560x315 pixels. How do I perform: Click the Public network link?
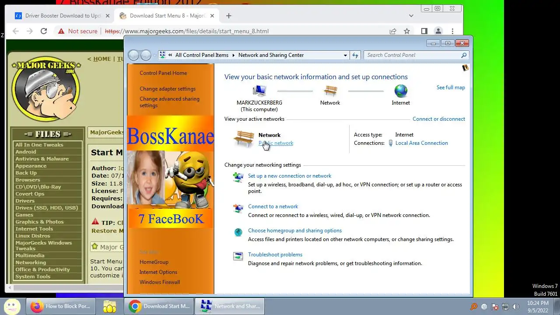click(276, 143)
